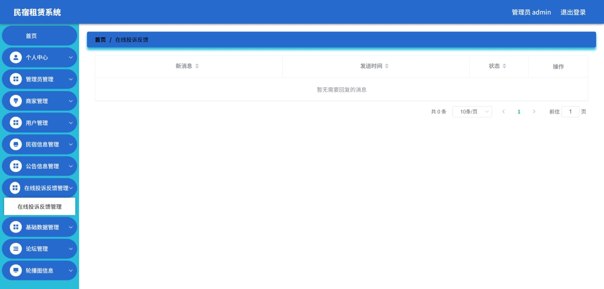The image size is (604, 289).
Task: Expand 论坛管理 menu chevron
Action: [x=71, y=249]
